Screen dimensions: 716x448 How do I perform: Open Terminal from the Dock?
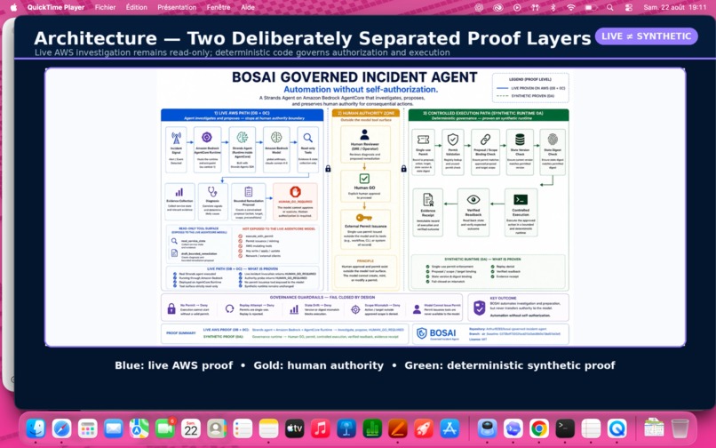565,428
